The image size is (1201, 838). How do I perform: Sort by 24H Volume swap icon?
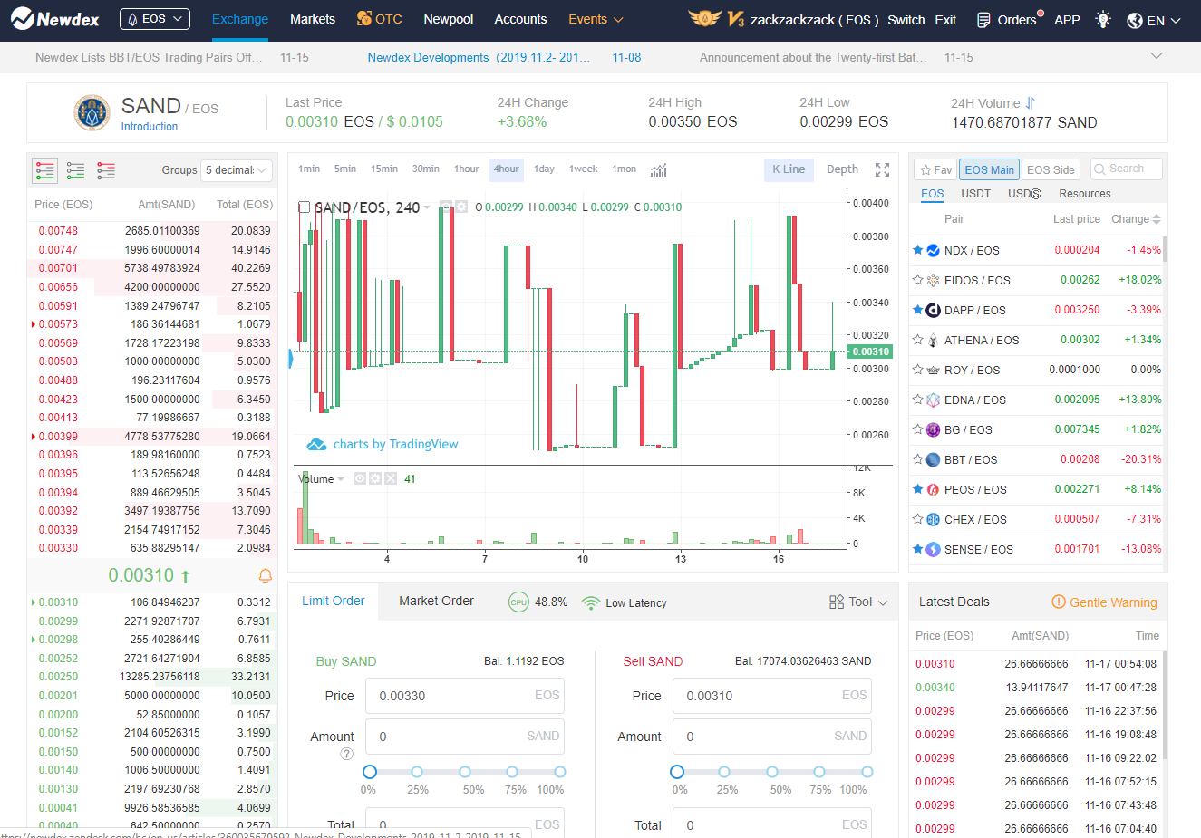(x=1030, y=103)
